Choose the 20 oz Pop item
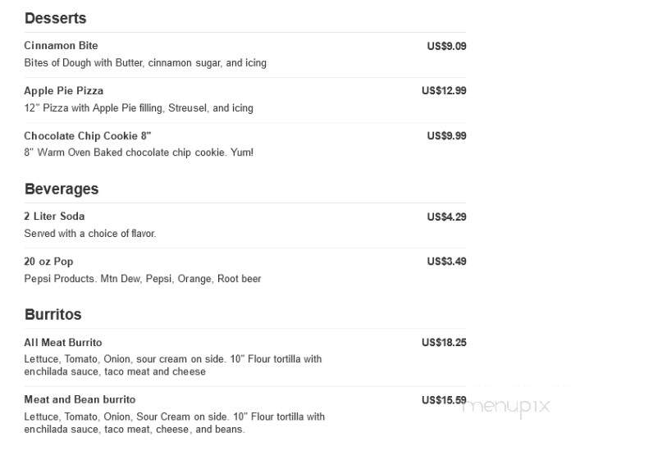Viewport: 653px width, 474px height. coord(48,262)
